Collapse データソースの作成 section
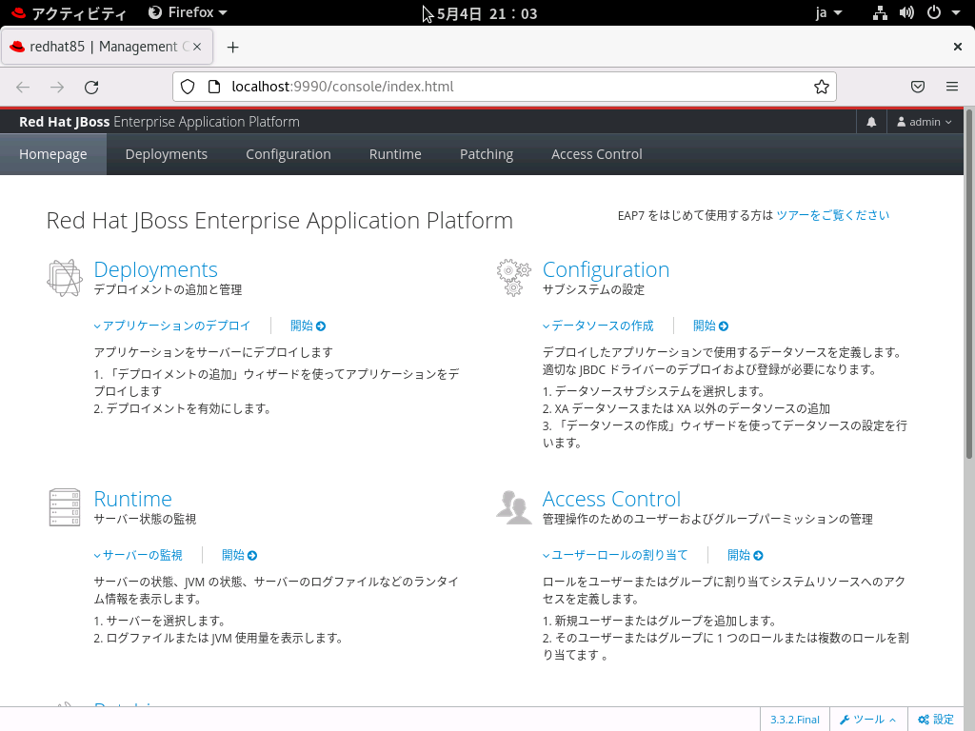This screenshot has width=975, height=731. tap(598, 326)
